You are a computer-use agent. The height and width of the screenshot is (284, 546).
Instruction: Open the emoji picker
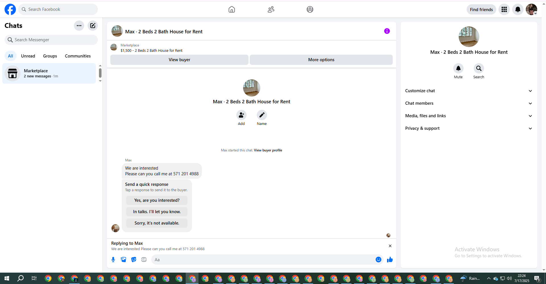379,260
